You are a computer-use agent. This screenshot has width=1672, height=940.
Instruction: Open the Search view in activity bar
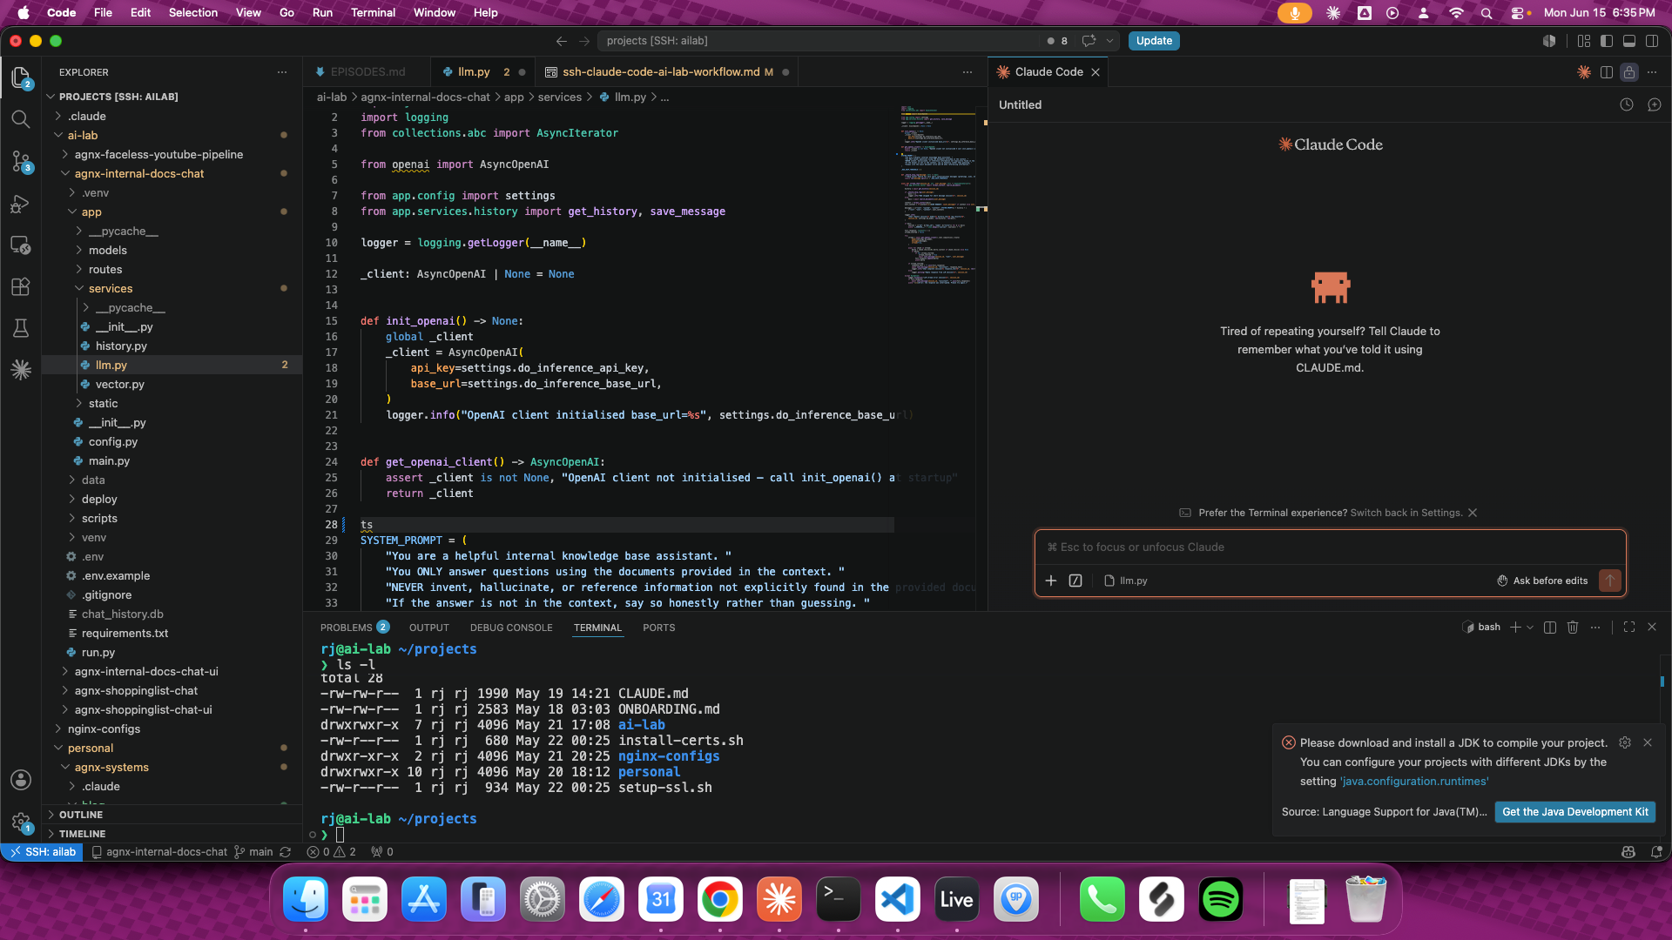pos(21,119)
